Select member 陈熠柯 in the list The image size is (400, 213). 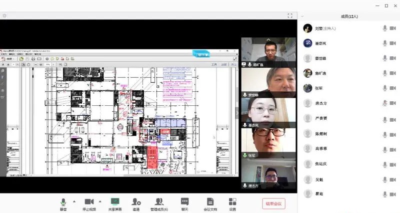coord(321,134)
